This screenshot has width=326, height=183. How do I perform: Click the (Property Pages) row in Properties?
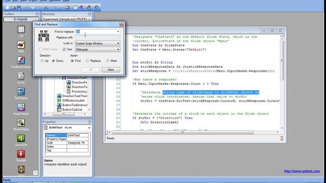[x=67, y=139]
